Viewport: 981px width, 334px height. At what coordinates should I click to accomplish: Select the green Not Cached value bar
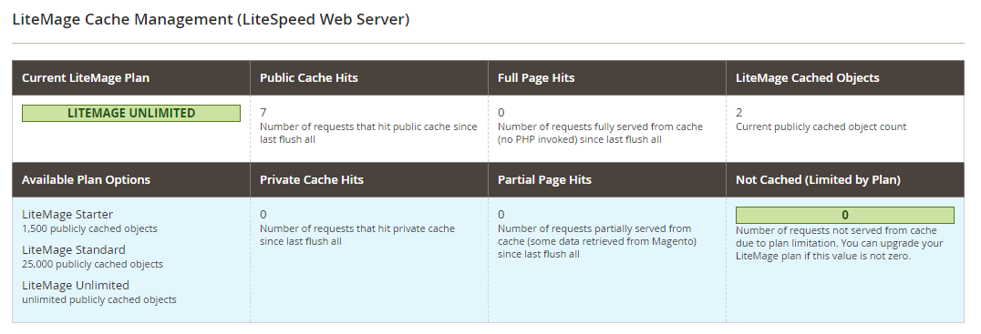click(844, 216)
